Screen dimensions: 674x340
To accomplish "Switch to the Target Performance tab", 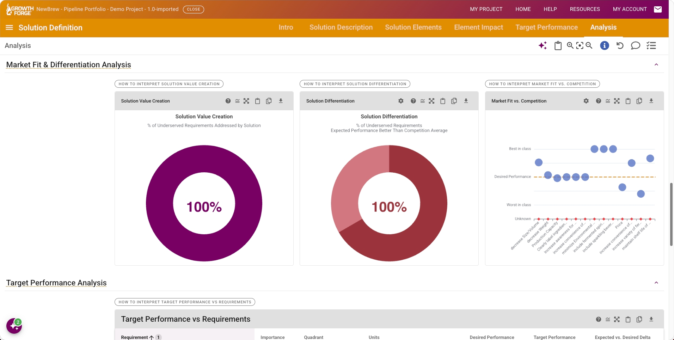I will [x=547, y=27].
